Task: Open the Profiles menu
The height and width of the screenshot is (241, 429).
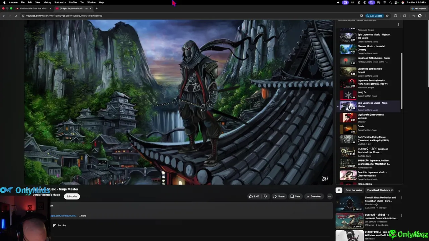Action: (x=73, y=2)
